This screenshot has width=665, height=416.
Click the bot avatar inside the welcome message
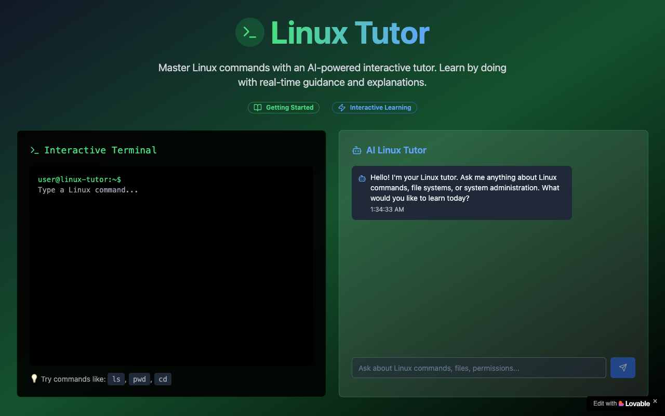pos(362,178)
